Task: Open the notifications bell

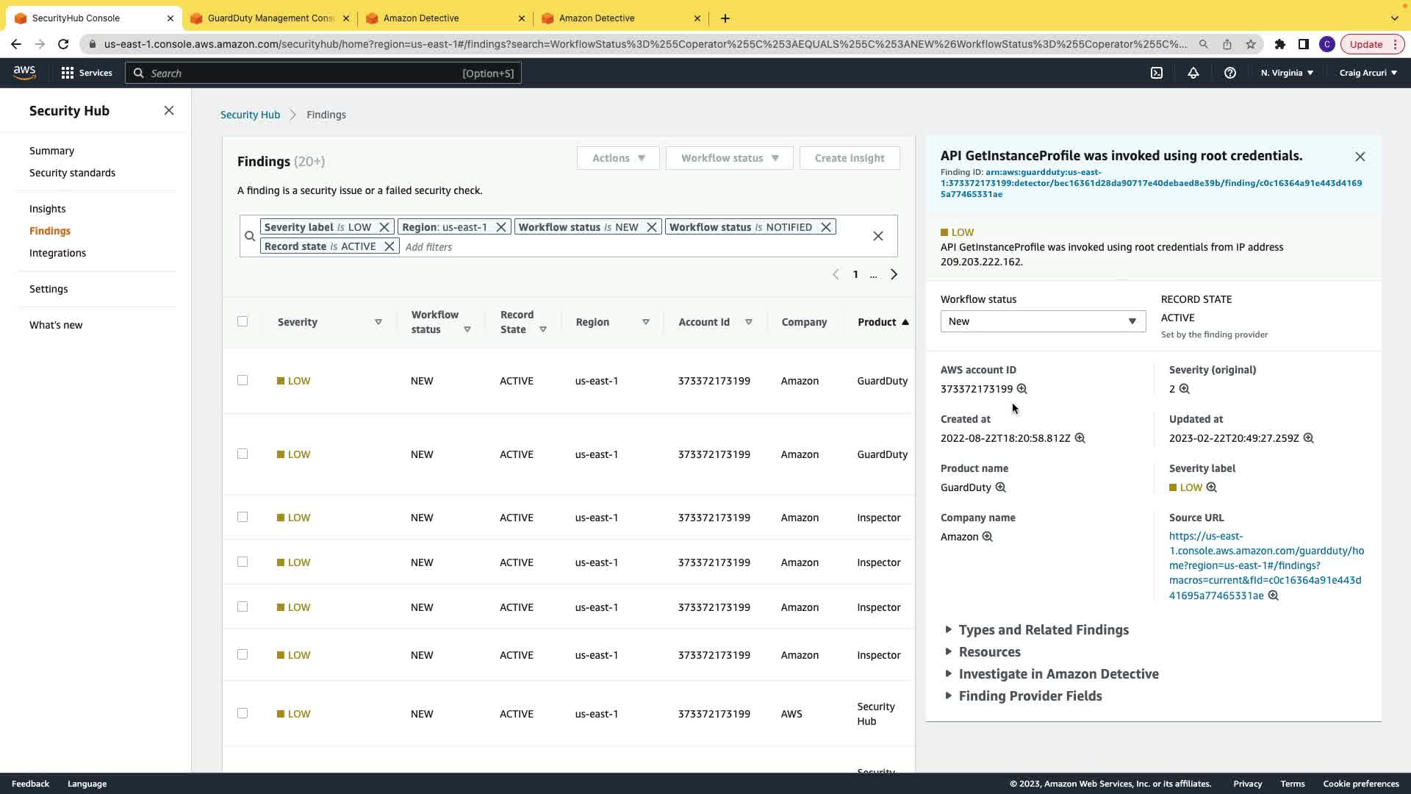Action: 1193,73
